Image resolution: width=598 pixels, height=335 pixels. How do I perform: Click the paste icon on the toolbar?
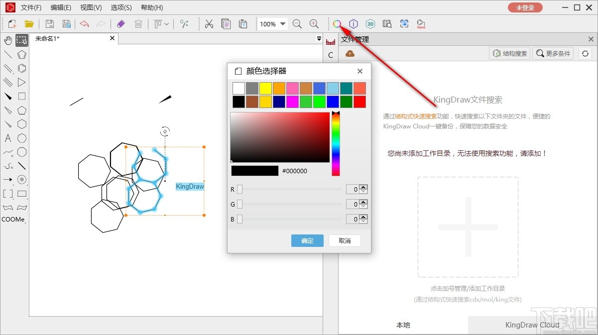point(242,23)
